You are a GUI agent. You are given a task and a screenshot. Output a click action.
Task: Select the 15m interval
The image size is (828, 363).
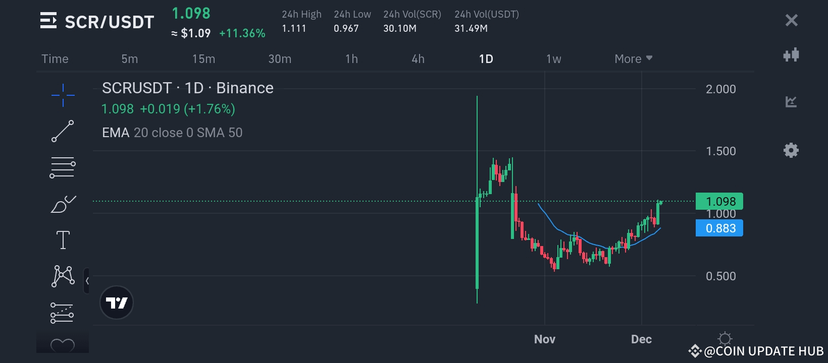(203, 59)
